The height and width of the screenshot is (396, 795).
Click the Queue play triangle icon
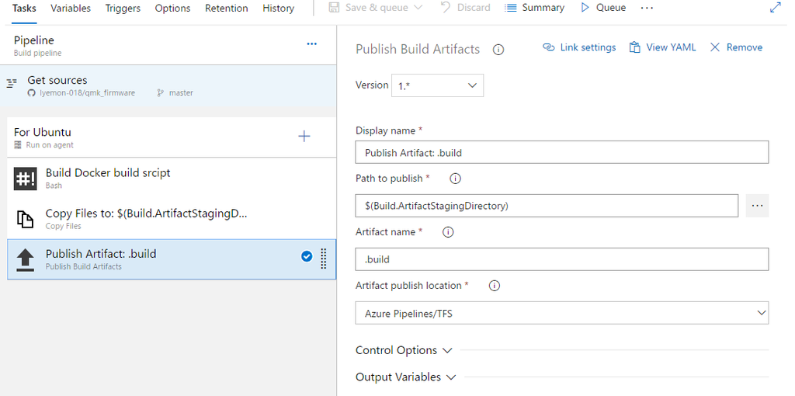click(x=585, y=8)
